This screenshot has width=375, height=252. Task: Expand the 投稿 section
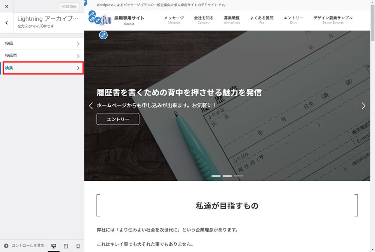click(42, 44)
